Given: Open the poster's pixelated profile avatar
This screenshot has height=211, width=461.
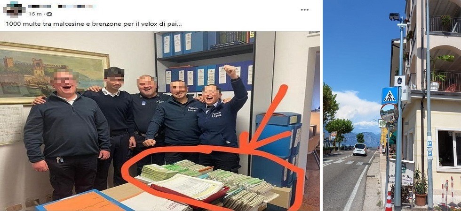Looking at the screenshot, I should click(14, 9).
